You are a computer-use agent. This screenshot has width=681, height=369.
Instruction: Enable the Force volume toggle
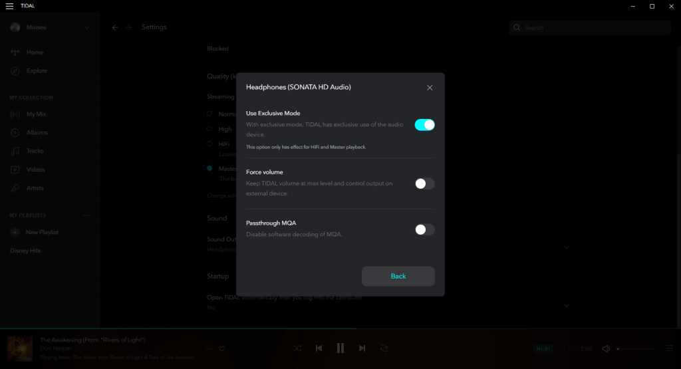pyautogui.click(x=424, y=184)
